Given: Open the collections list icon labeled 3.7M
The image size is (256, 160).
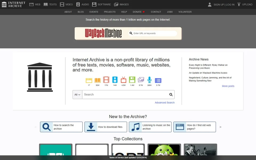Looking at the screenshot, I should coord(158,81).
